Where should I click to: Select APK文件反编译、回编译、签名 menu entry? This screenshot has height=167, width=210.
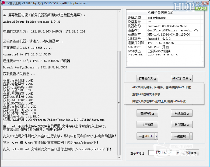(161, 87)
